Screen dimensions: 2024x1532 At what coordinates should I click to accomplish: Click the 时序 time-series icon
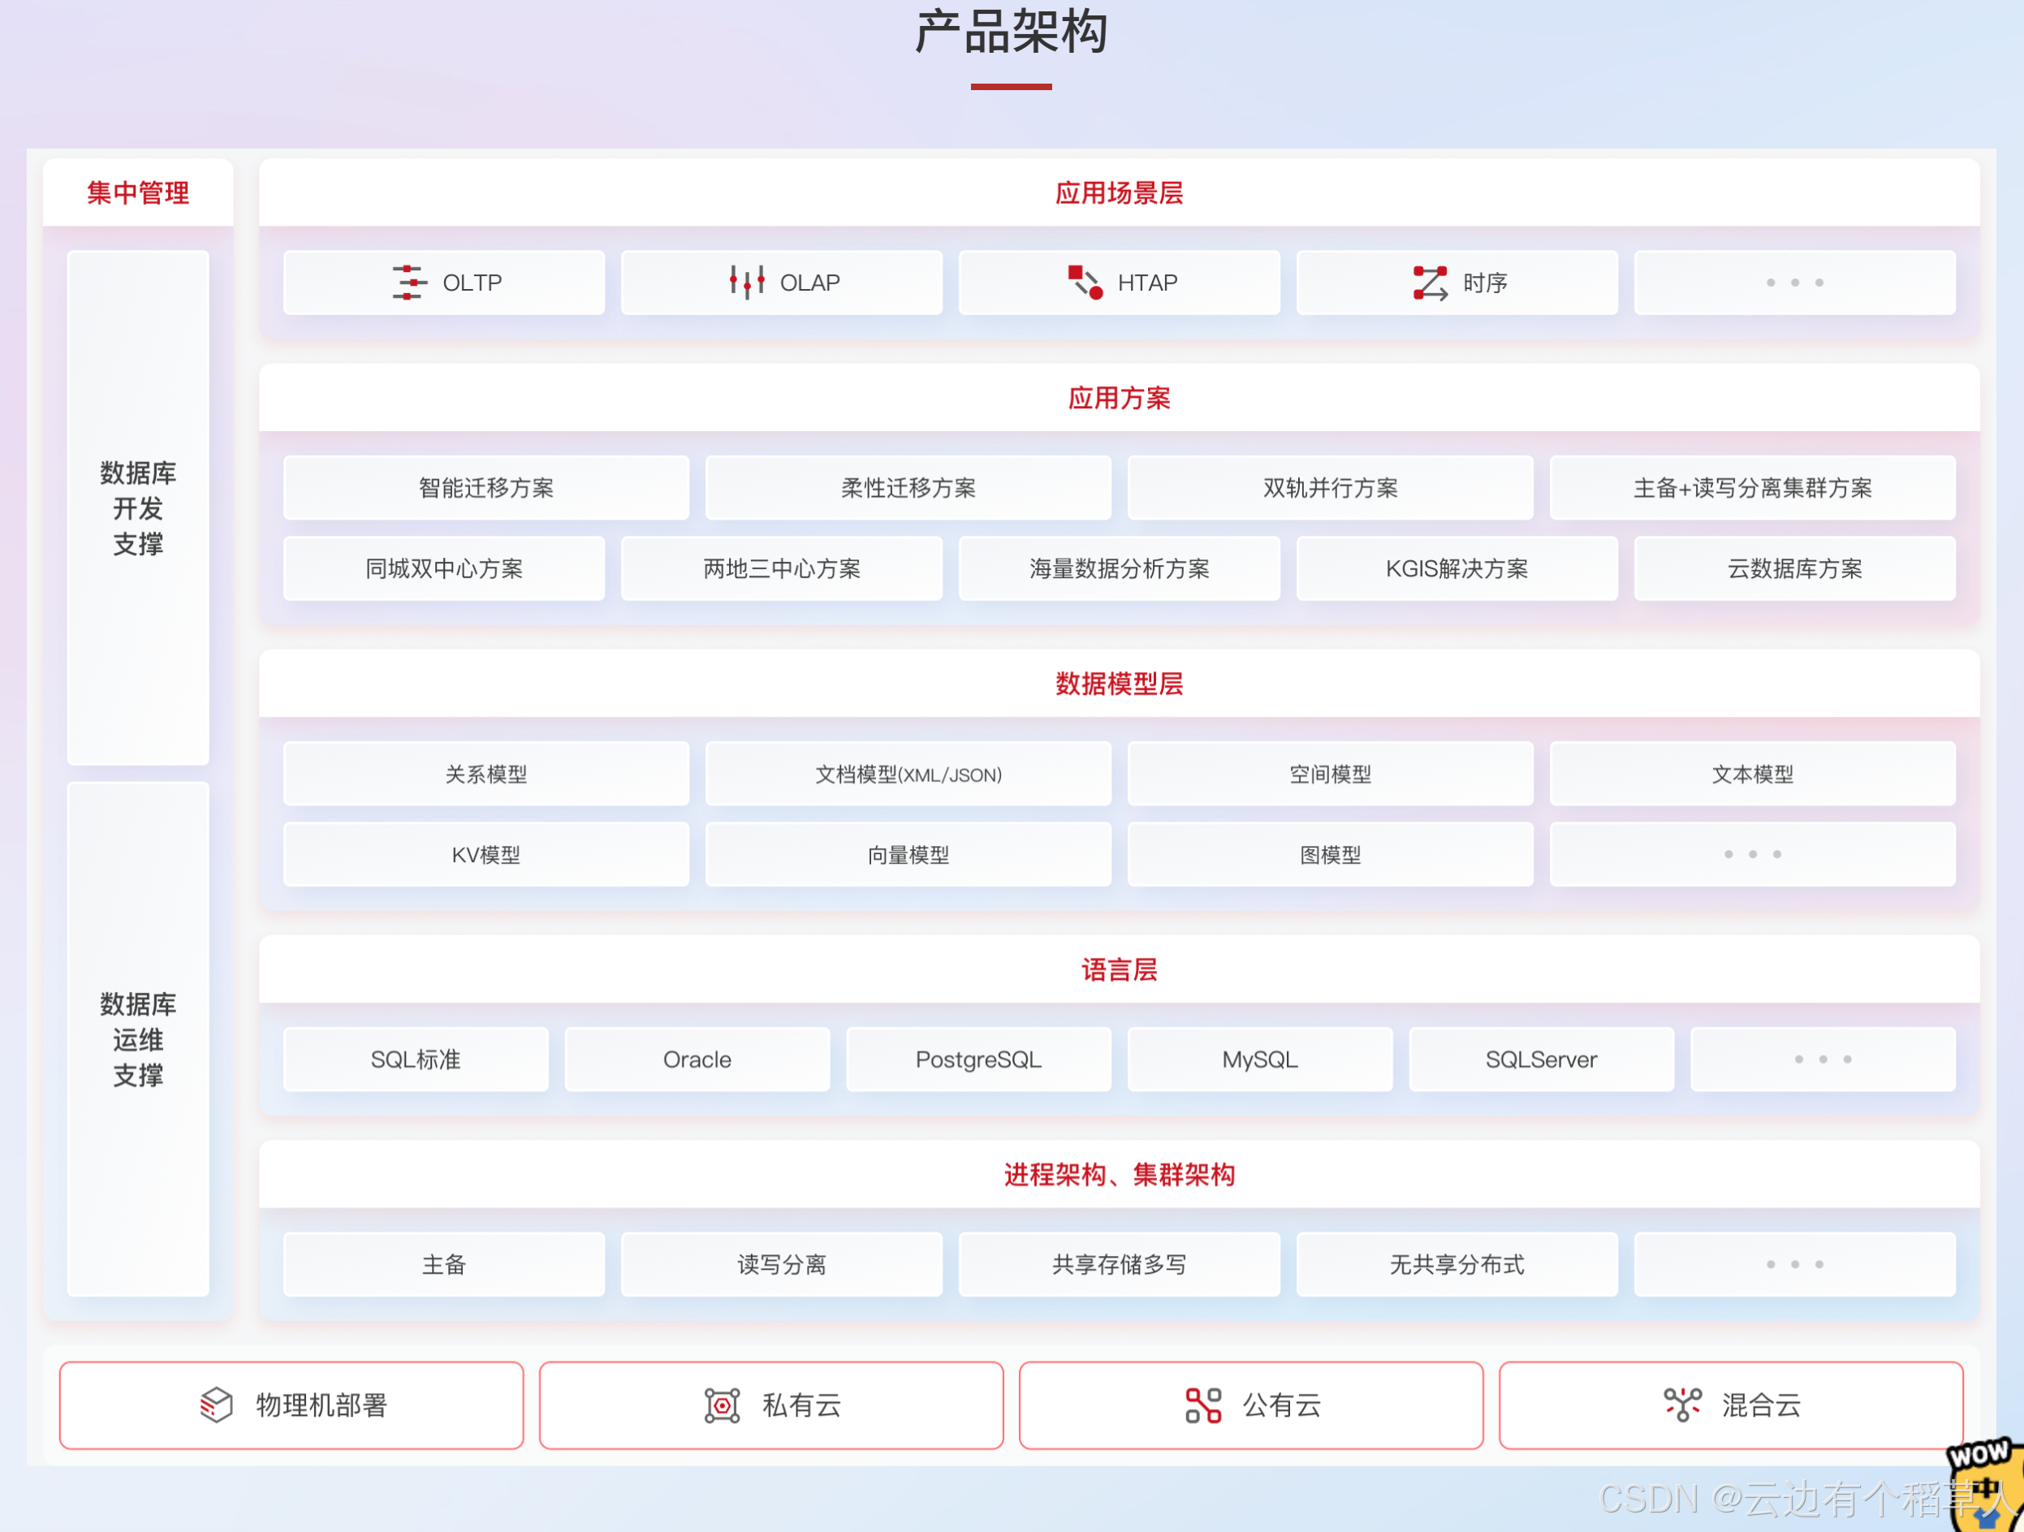click(x=1431, y=283)
